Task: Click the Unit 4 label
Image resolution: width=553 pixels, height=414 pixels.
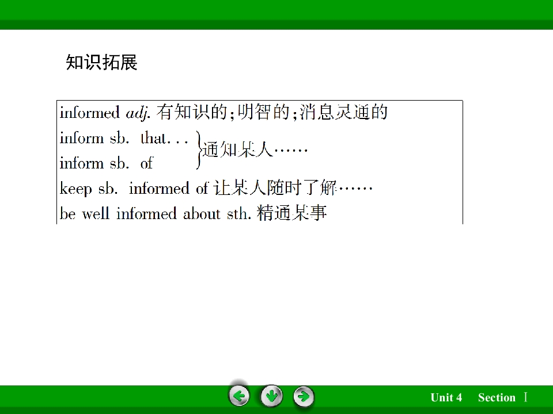Action: tap(446, 397)
